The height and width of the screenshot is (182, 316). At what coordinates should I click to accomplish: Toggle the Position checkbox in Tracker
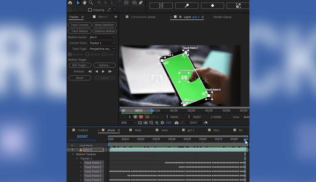coord(70,54)
